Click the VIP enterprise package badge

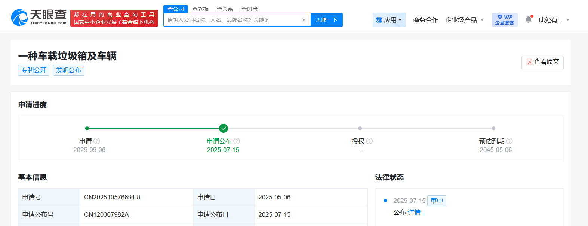pos(505,20)
